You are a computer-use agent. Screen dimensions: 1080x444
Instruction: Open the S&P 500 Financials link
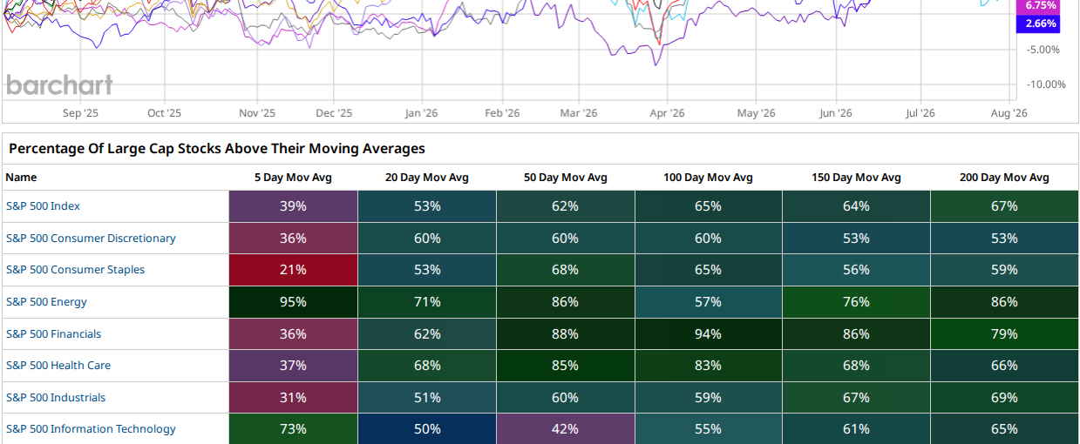click(x=53, y=334)
